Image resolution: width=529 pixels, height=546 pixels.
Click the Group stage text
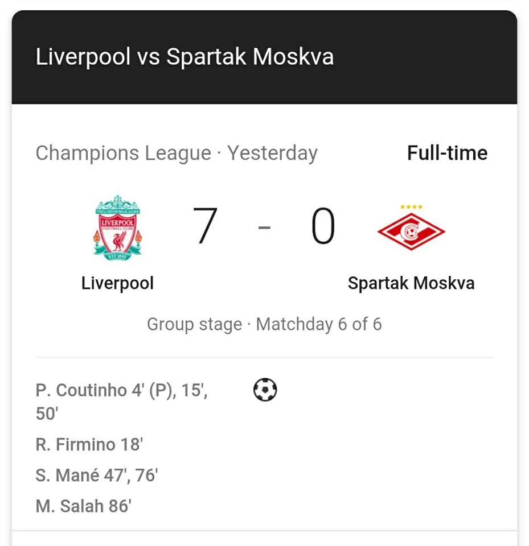tap(194, 324)
